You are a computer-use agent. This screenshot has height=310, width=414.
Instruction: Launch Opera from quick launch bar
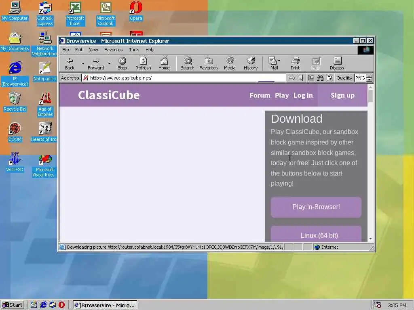(x=61, y=305)
